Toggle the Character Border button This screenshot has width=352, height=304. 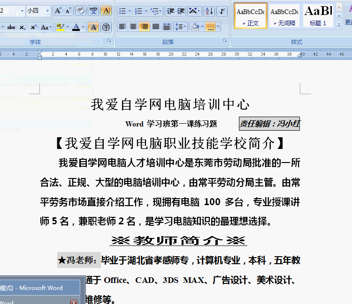coord(106,10)
